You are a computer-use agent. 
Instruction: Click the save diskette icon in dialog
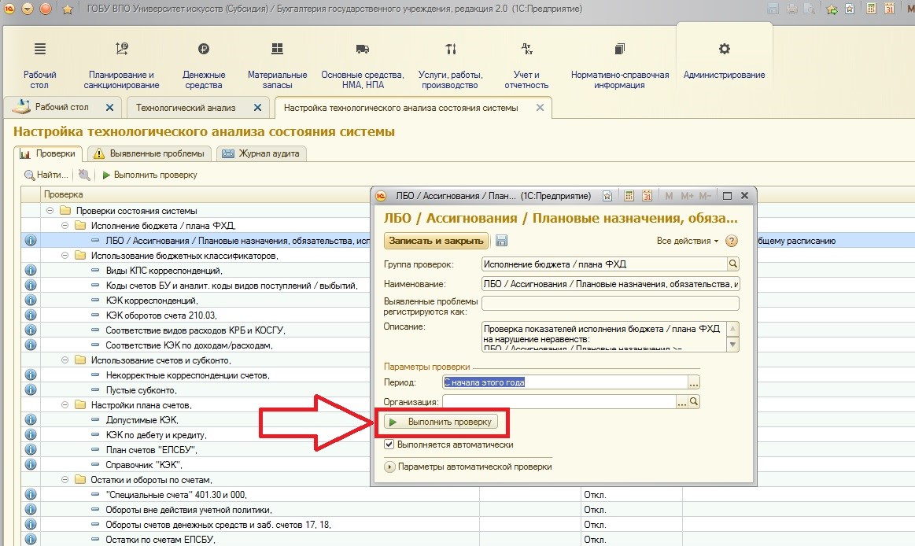[501, 241]
